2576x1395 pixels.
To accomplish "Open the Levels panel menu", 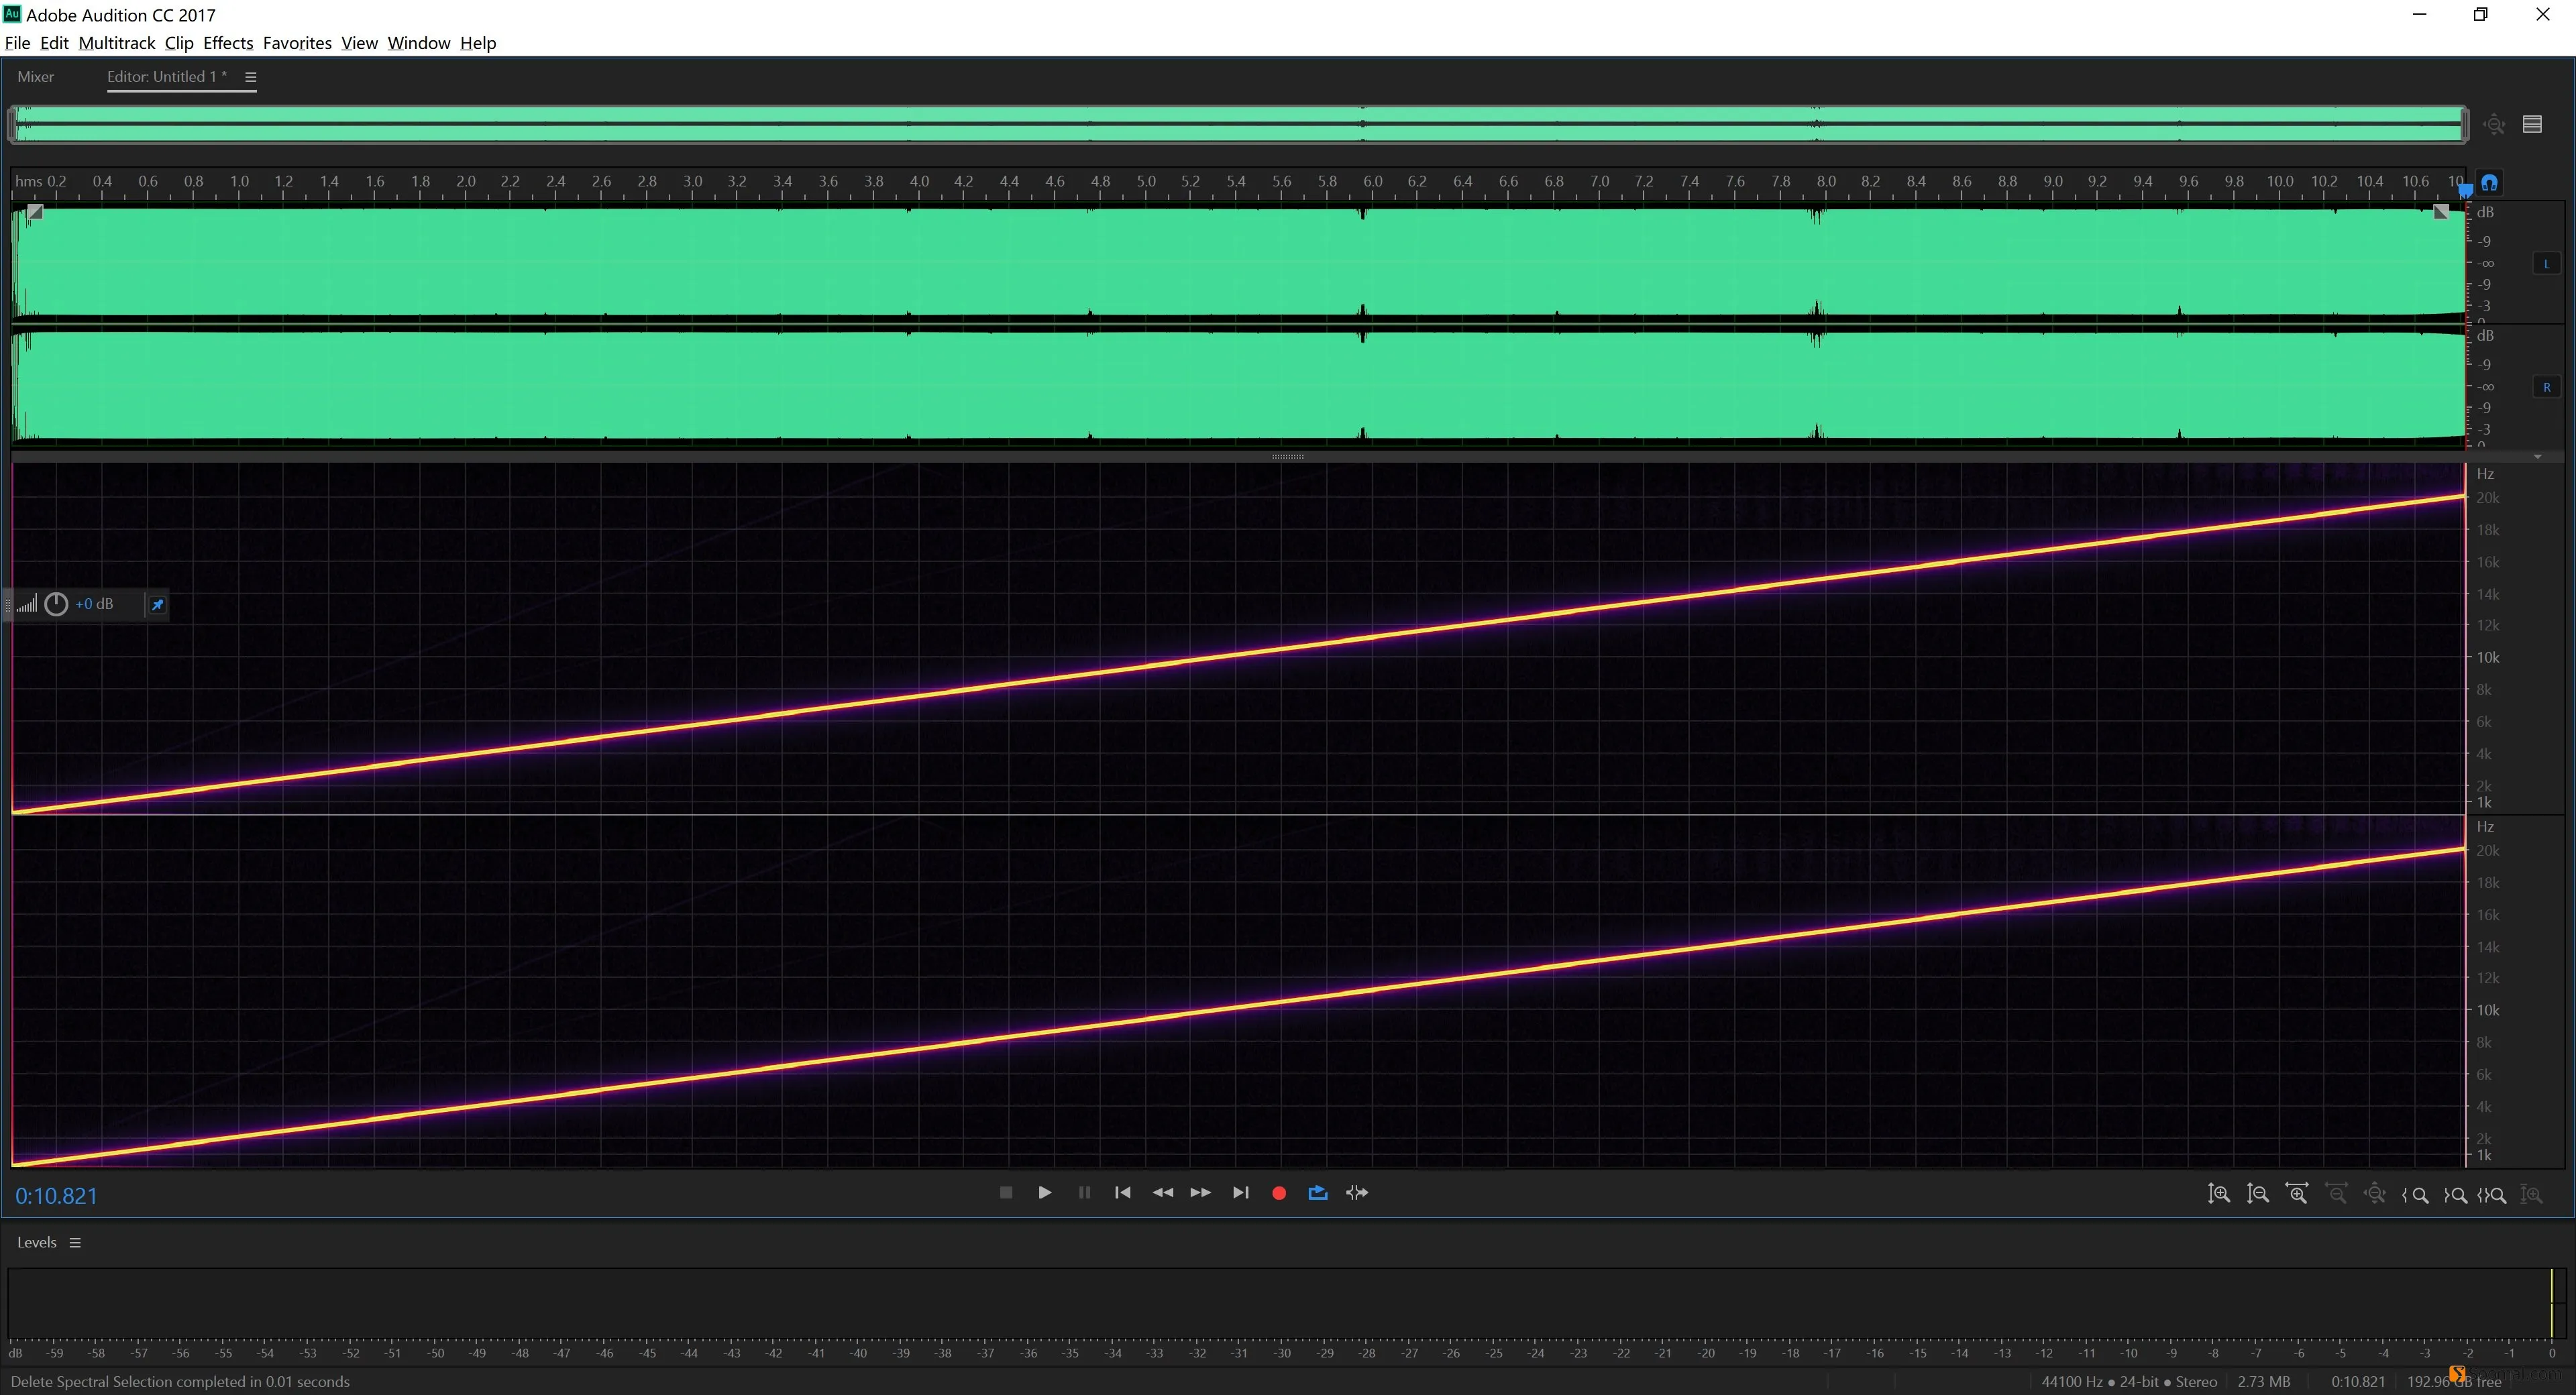I will tap(75, 1243).
